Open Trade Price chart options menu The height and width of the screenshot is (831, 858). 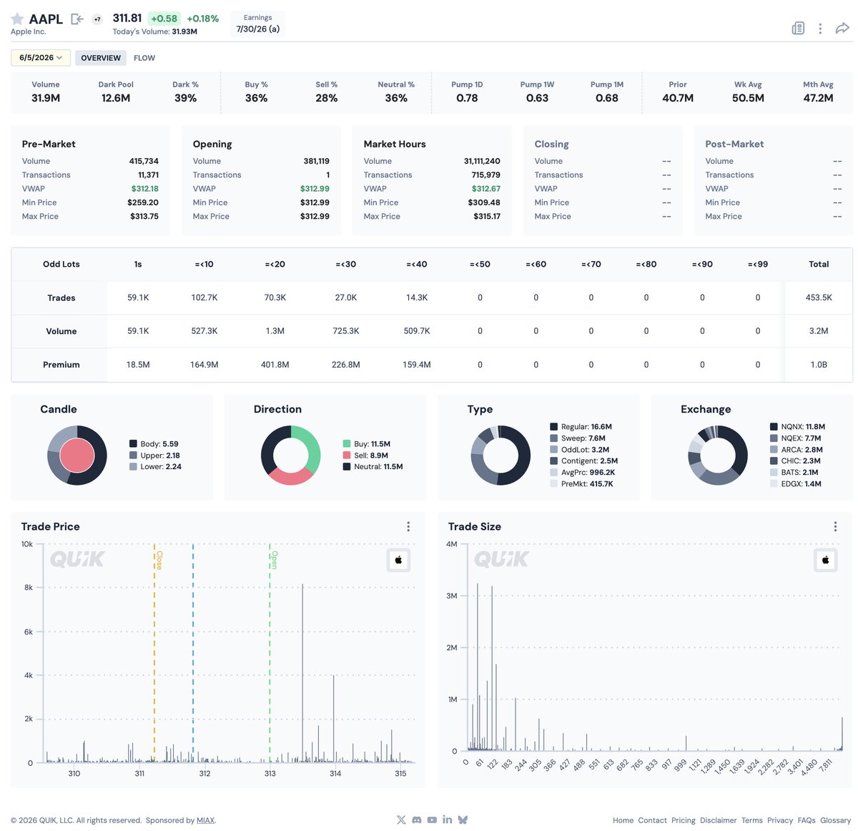coord(408,526)
